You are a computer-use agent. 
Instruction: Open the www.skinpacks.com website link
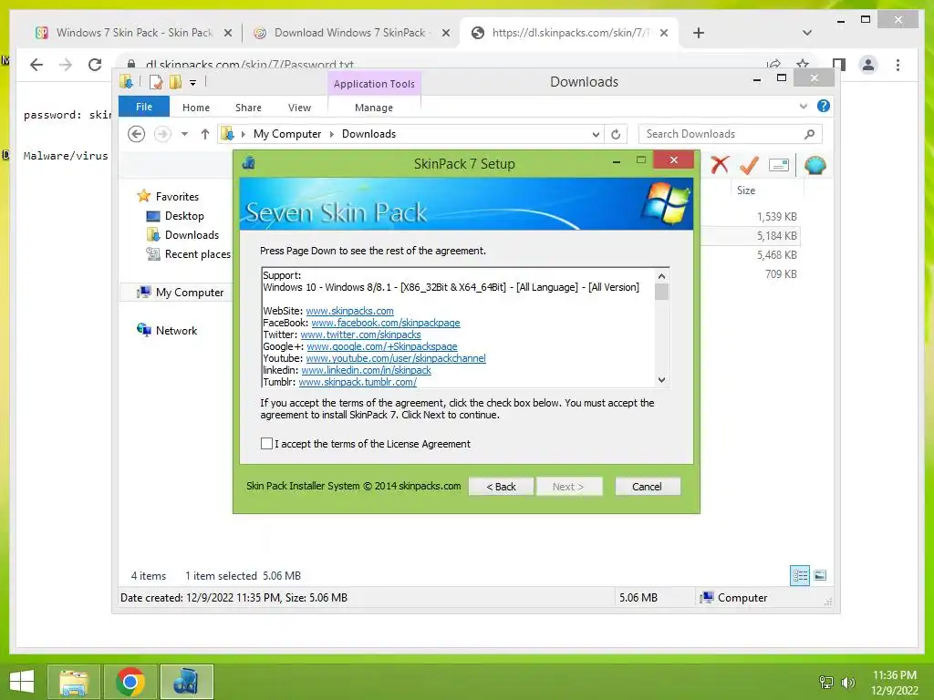(x=349, y=311)
